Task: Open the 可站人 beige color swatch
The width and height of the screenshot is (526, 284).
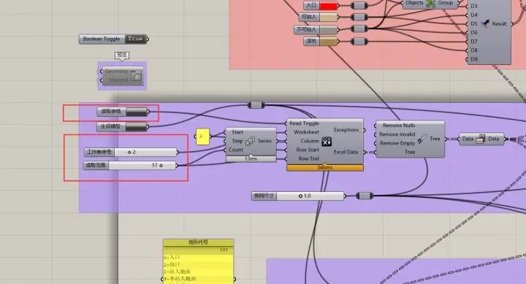Action: coord(329,17)
